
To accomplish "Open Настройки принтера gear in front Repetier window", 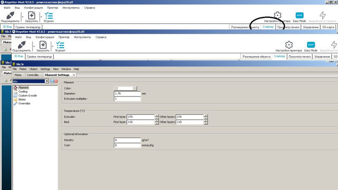I will pos(289,46).
